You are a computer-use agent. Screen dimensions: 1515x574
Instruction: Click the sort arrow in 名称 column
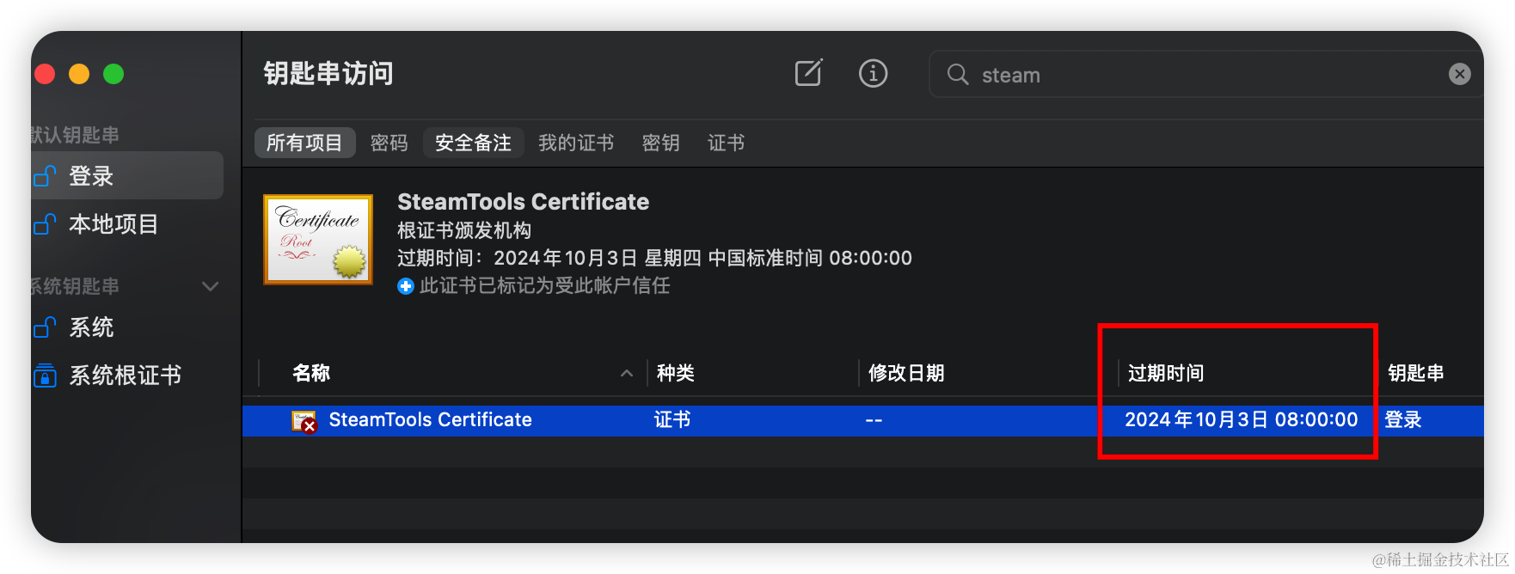627,373
